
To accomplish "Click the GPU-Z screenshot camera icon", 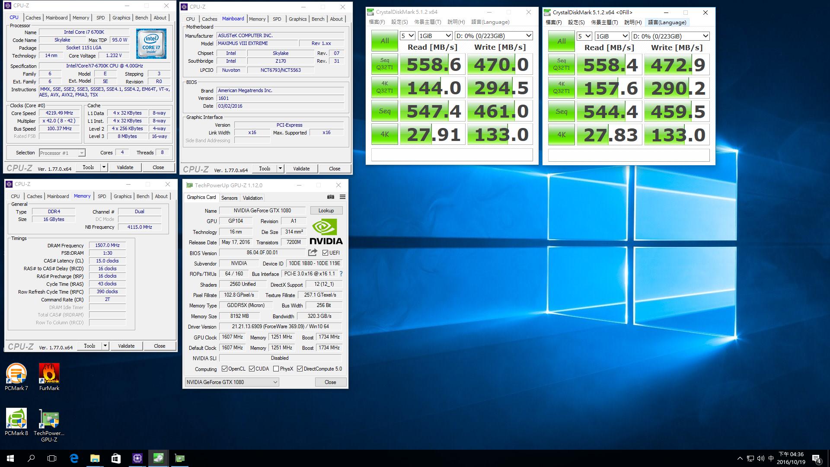I will [331, 197].
